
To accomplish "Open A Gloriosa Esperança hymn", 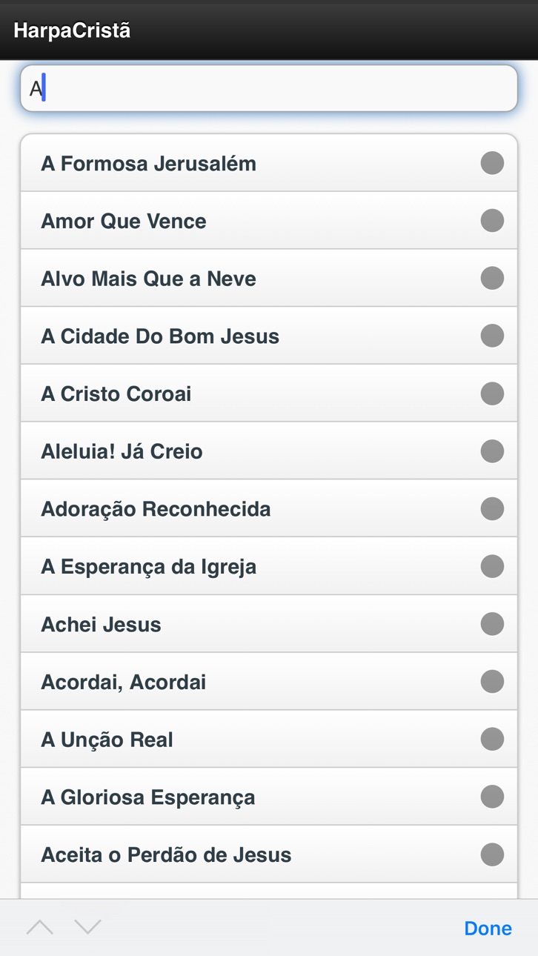I will coord(269,797).
